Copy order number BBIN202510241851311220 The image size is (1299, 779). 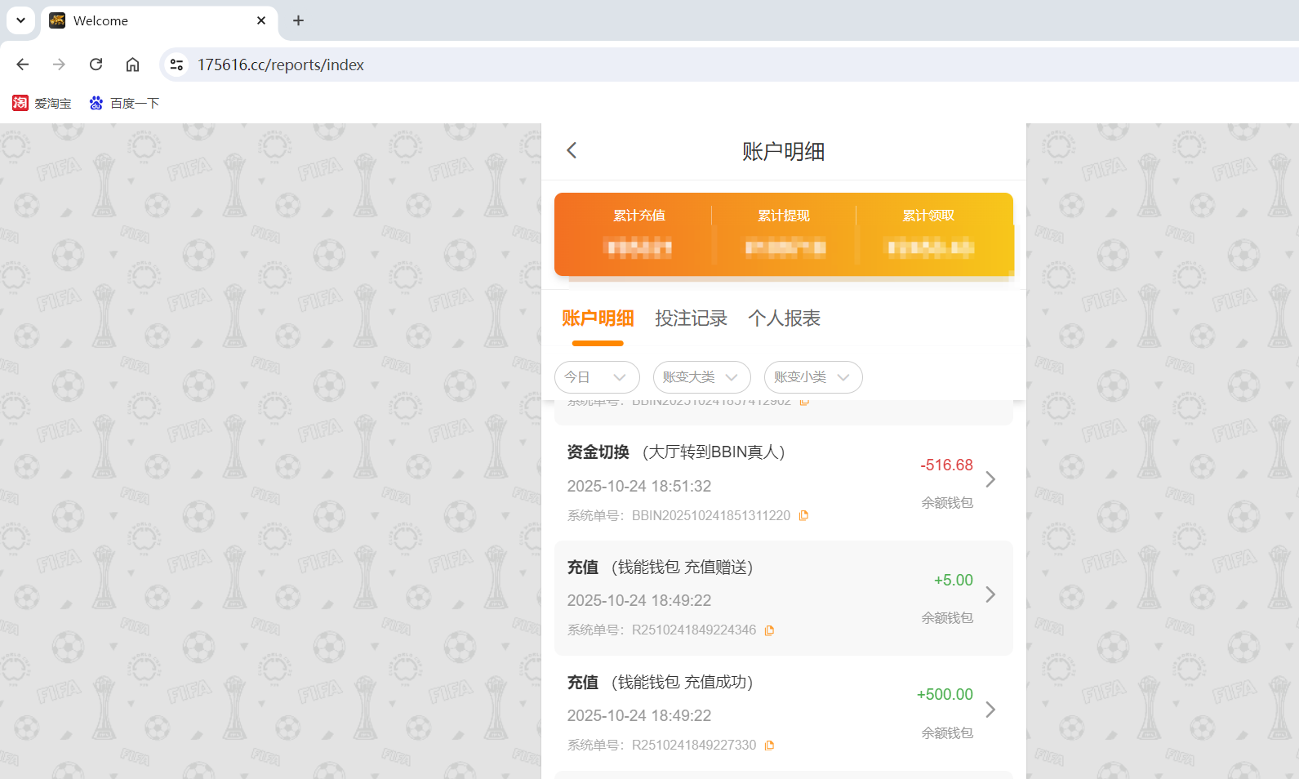(x=803, y=515)
